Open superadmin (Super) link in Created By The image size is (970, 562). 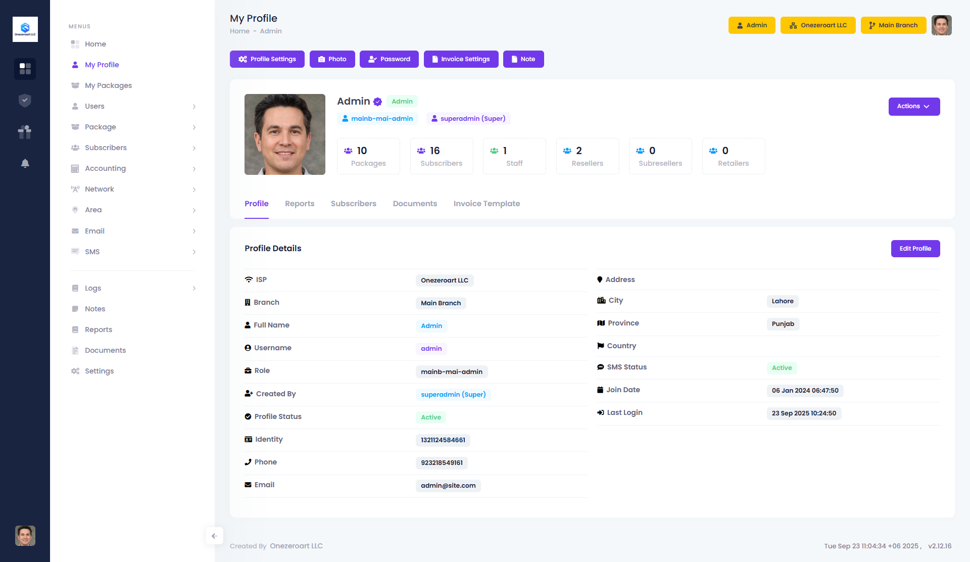coord(453,395)
